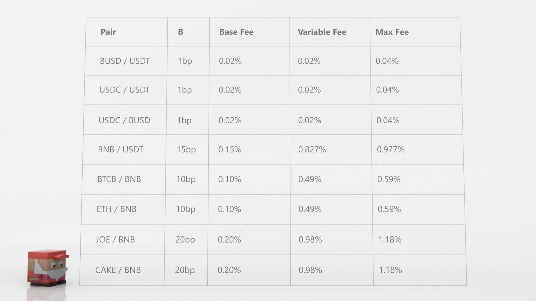Click the BNB / USDT pair cell
This screenshot has width=536, height=301.
(121, 150)
